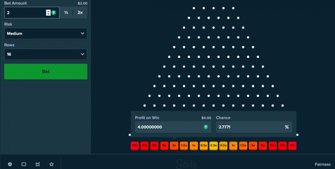
Task: Increase bet amount with stepper arrows
Action: click(x=48, y=11)
